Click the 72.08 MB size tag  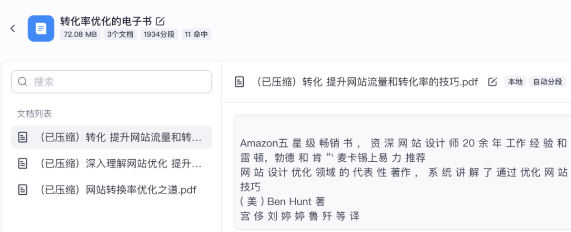(80, 34)
